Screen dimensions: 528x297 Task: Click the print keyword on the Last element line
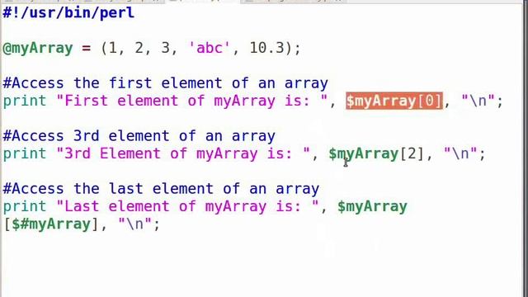pyautogui.click(x=25, y=207)
